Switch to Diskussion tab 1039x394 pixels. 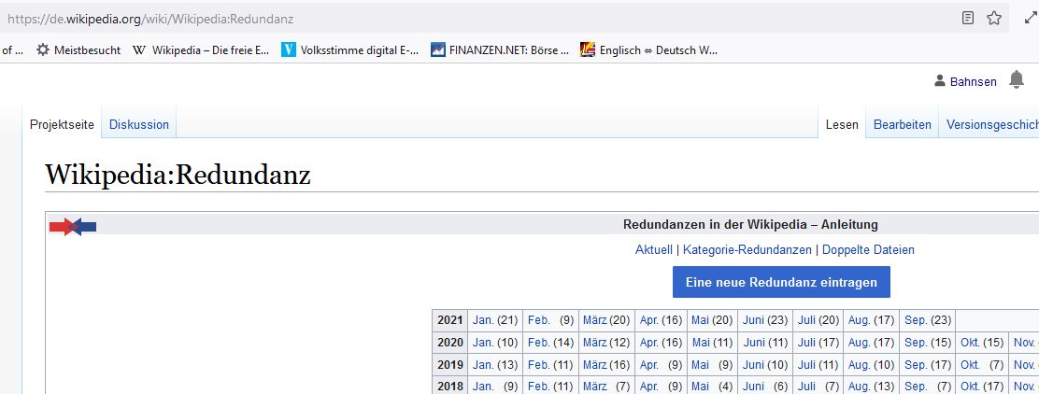point(139,124)
